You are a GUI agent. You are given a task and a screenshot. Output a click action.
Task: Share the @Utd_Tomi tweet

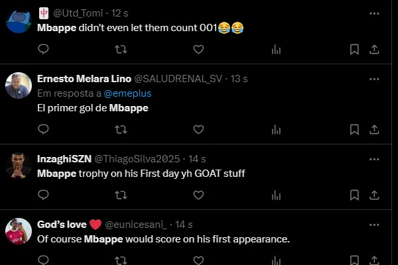[373, 49]
